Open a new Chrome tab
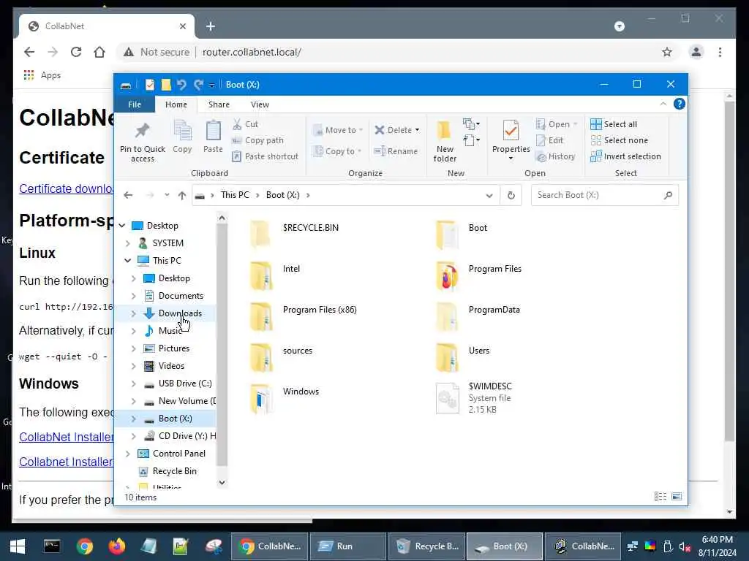Screen dimensions: 749x561 (210, 26)
